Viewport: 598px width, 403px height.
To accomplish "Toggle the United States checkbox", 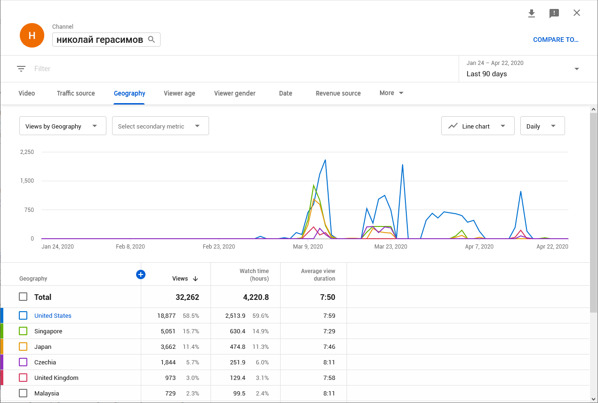I will coord(23,315).
